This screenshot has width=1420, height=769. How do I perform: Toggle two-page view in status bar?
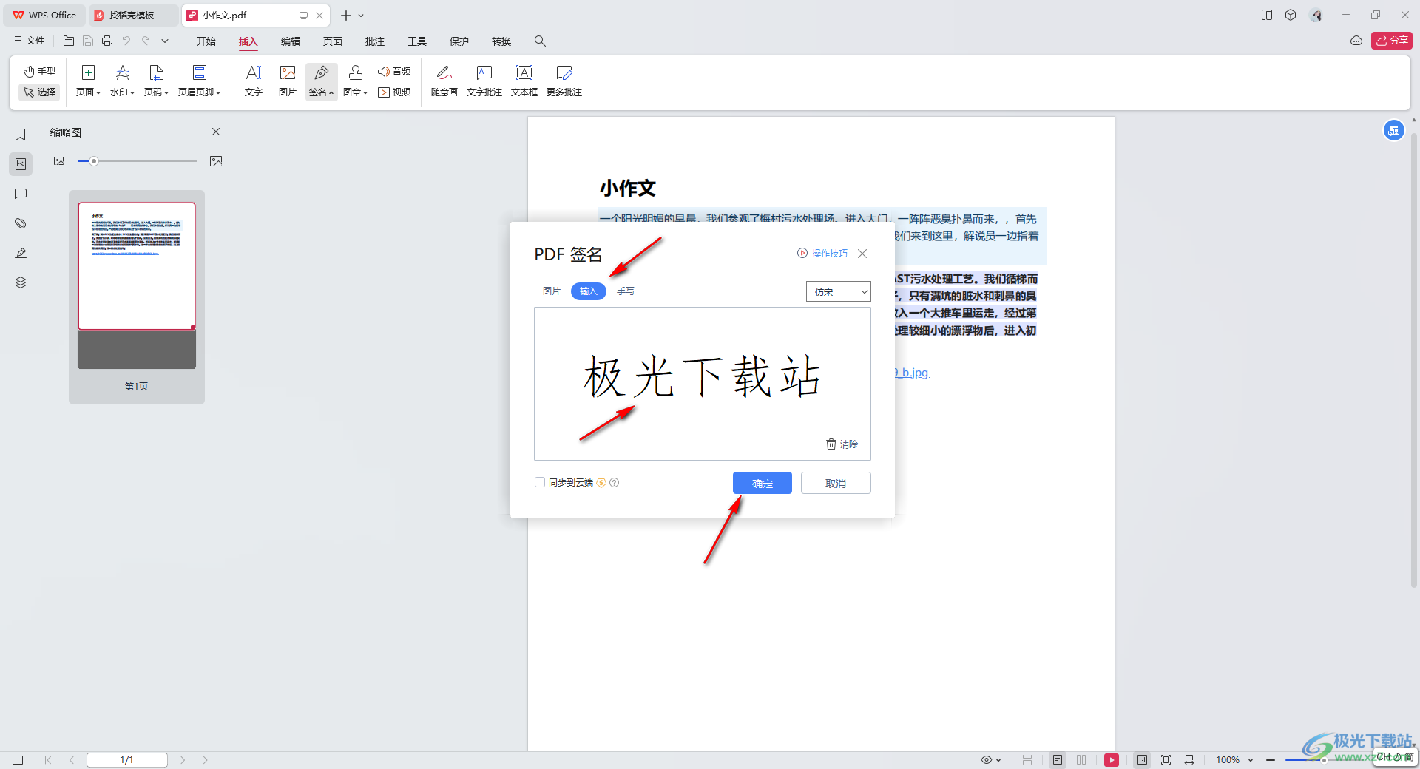click(x=1081, y=760)
